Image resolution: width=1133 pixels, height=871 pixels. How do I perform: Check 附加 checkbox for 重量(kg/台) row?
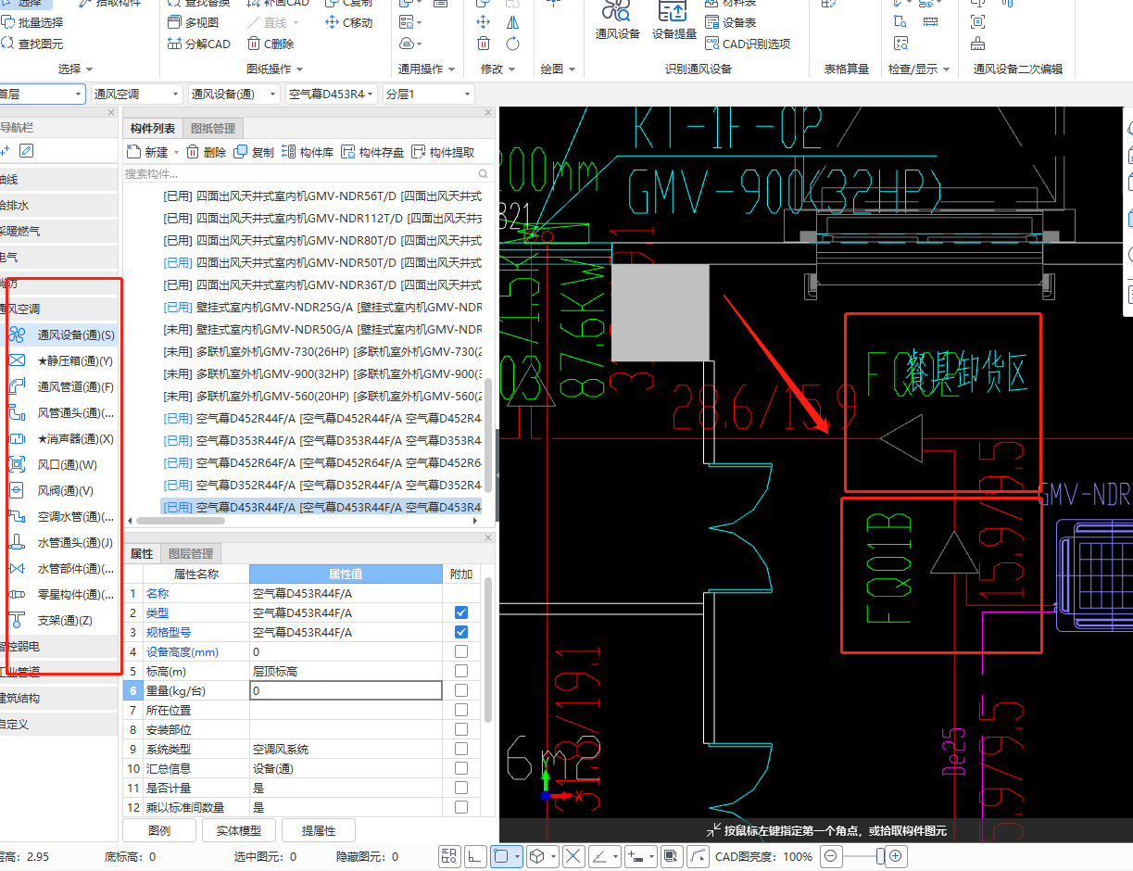[x=461, y=690]
